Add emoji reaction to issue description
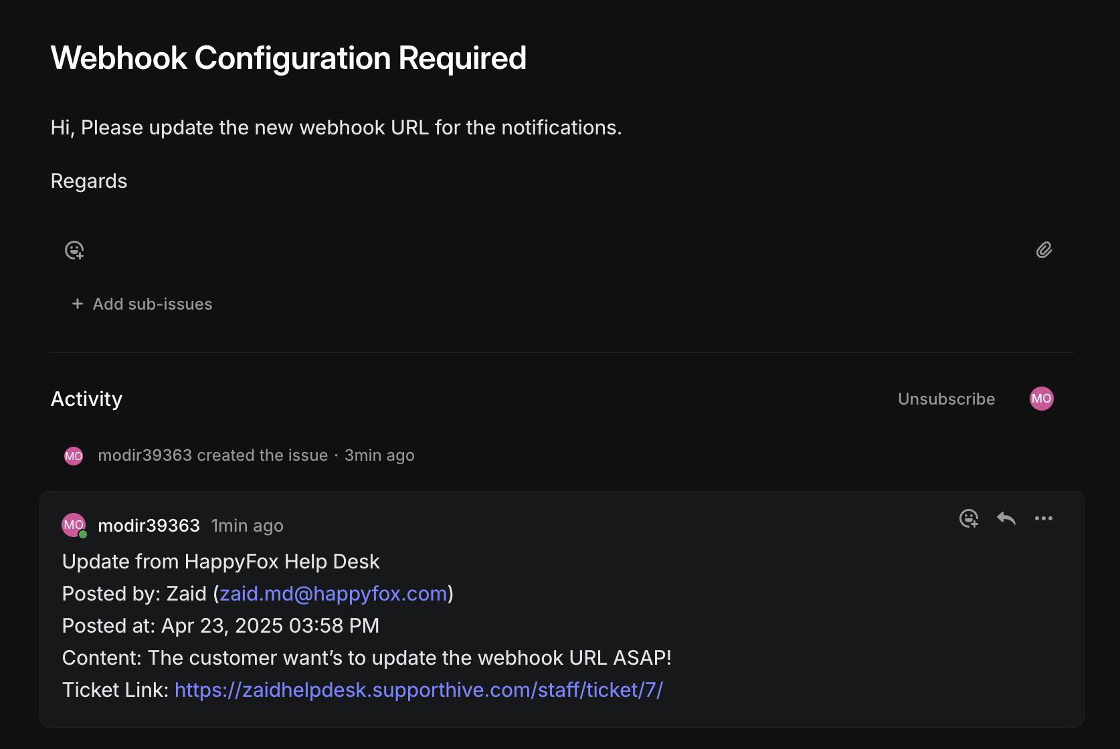 tap(74, 250)
